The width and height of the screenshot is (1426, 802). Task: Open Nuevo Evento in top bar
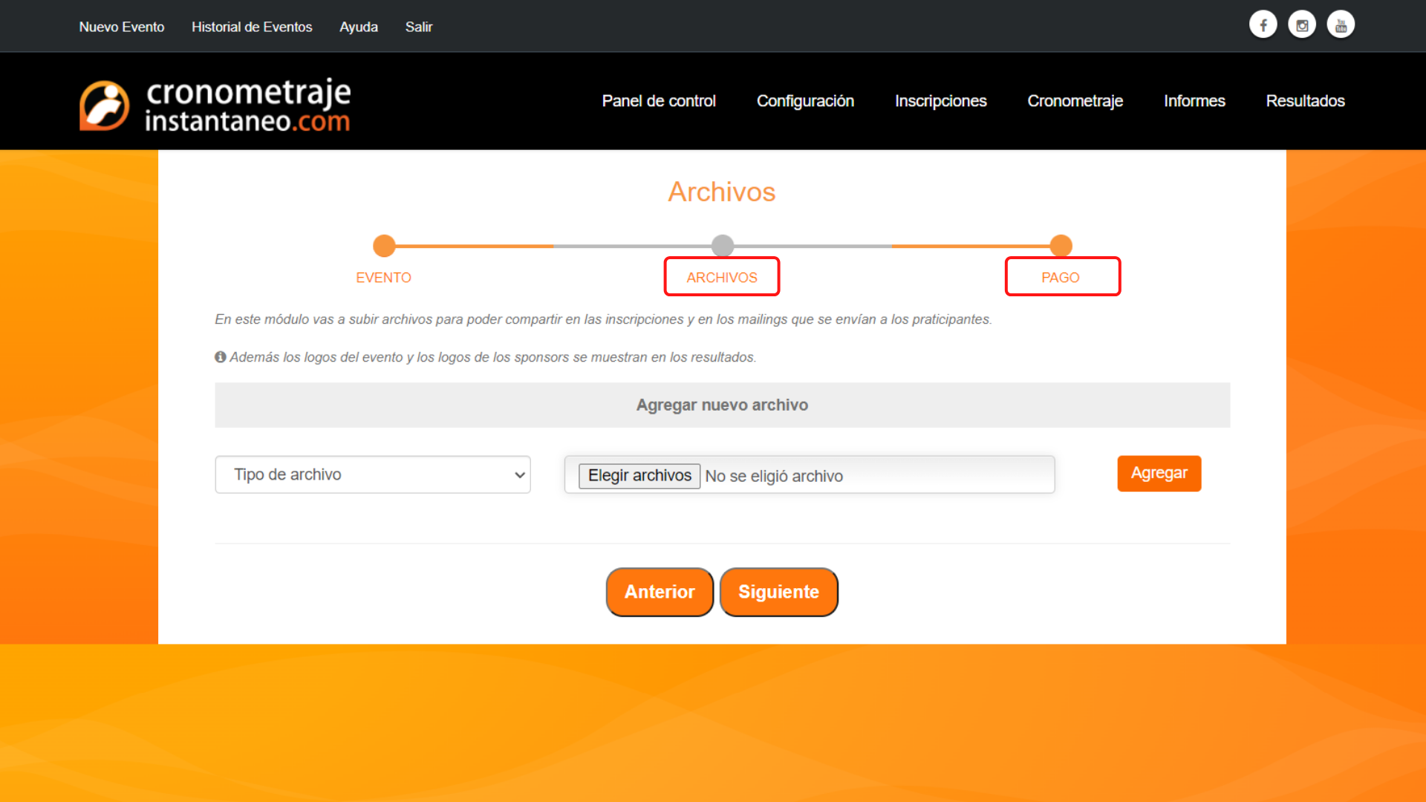click(122, 27)
